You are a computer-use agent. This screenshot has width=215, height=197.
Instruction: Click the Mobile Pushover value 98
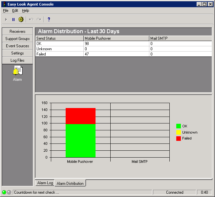pos(87,44)
